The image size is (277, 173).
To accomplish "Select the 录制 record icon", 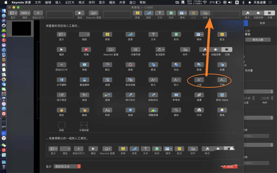I will coord(130,64).
